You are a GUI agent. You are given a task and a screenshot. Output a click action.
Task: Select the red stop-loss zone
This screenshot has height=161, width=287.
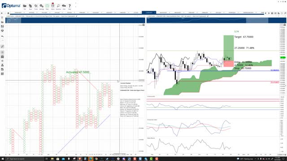229,64
